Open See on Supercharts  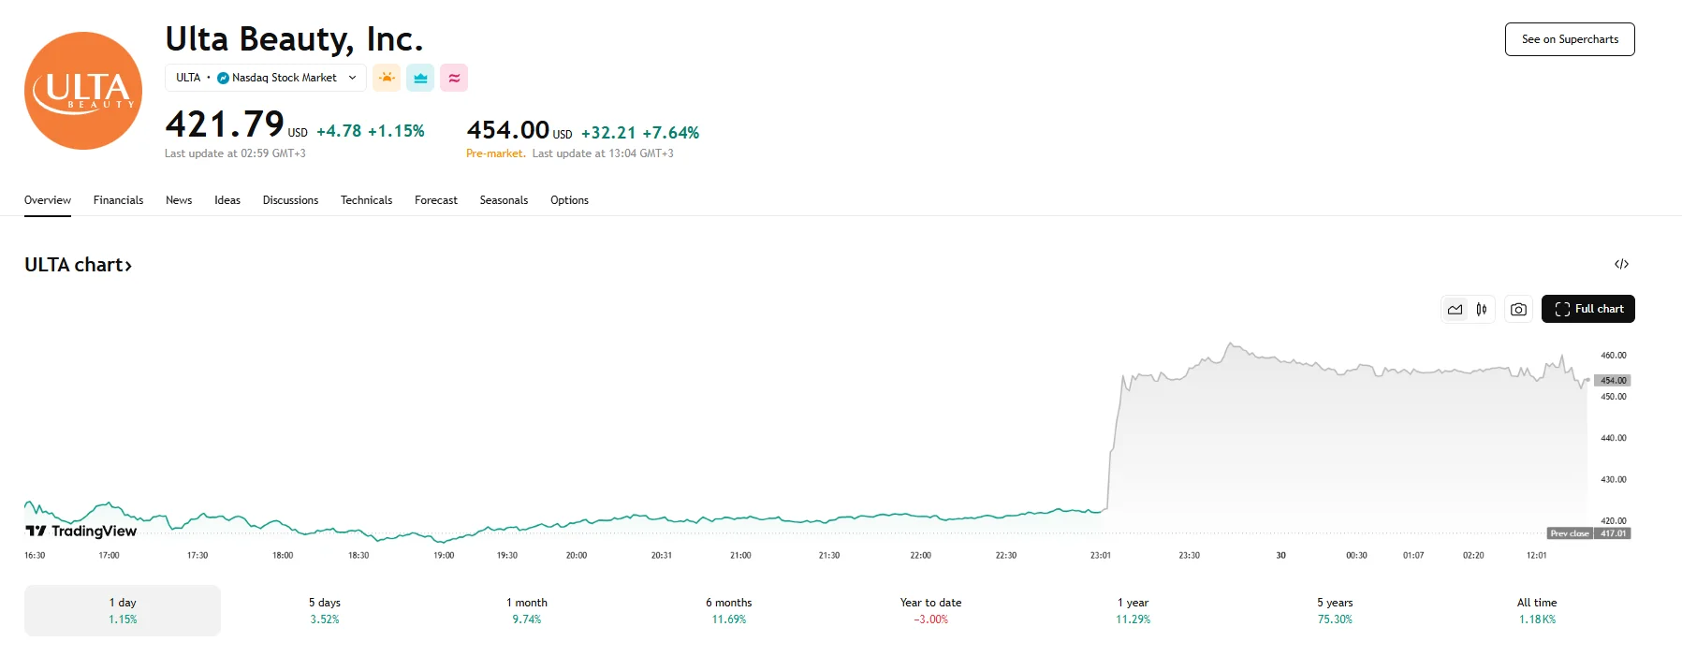pyautogui.click(x=1570, y=39)
